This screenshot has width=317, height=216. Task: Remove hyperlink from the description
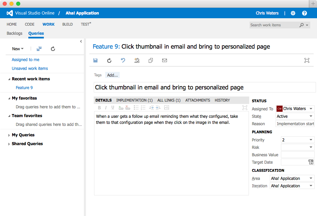tap(127, 108)
